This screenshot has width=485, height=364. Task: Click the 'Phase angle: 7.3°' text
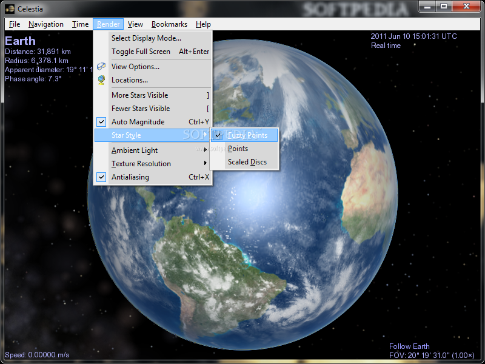point(33,79)
